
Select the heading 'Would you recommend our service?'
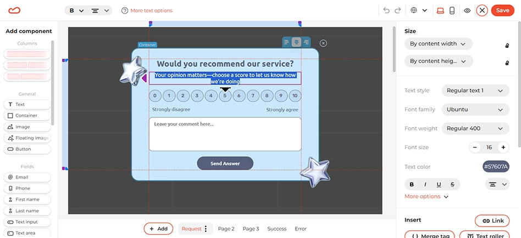coord(225,64)
